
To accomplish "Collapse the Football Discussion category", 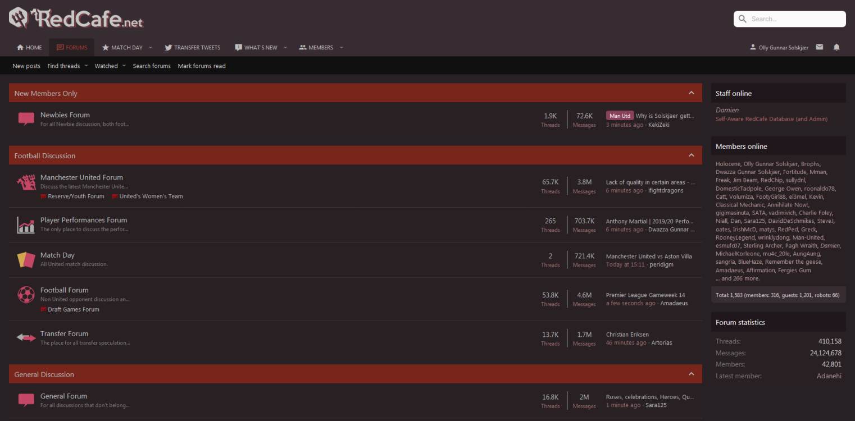I will coord(692,155).
